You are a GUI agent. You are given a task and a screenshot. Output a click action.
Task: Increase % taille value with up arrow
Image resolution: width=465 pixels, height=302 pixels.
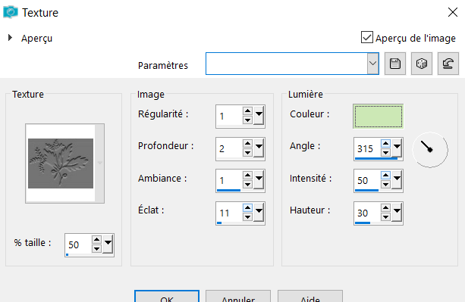(96, 240)
